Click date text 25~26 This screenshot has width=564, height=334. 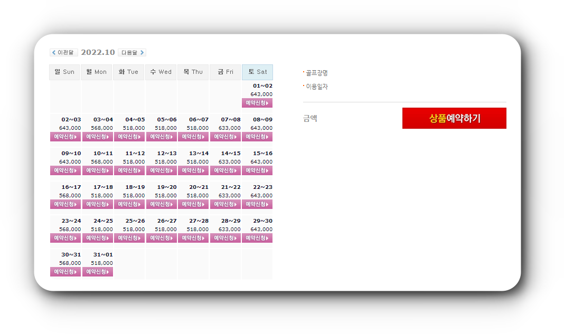point(135,221)
